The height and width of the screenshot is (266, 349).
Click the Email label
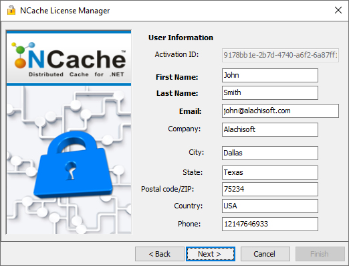191,111
